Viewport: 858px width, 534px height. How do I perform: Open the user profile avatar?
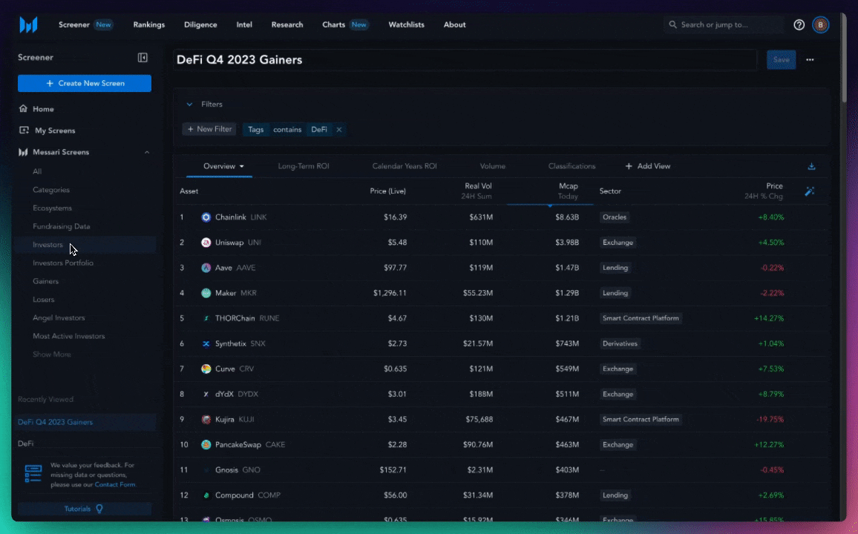[x=820, y=24]
